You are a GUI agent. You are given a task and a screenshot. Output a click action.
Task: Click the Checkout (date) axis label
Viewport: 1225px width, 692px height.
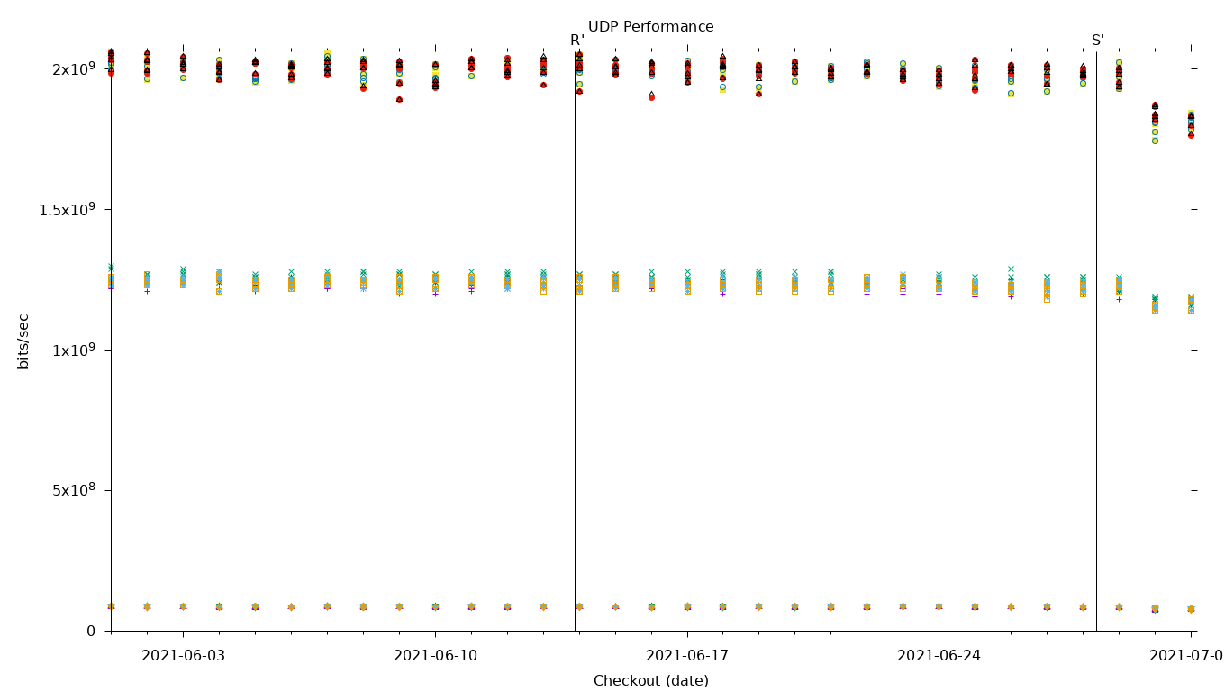(650, 681)
